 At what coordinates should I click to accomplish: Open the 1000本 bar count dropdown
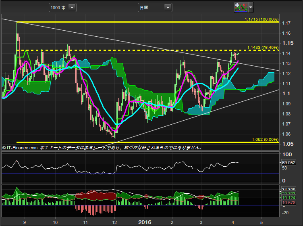(62, 8)
